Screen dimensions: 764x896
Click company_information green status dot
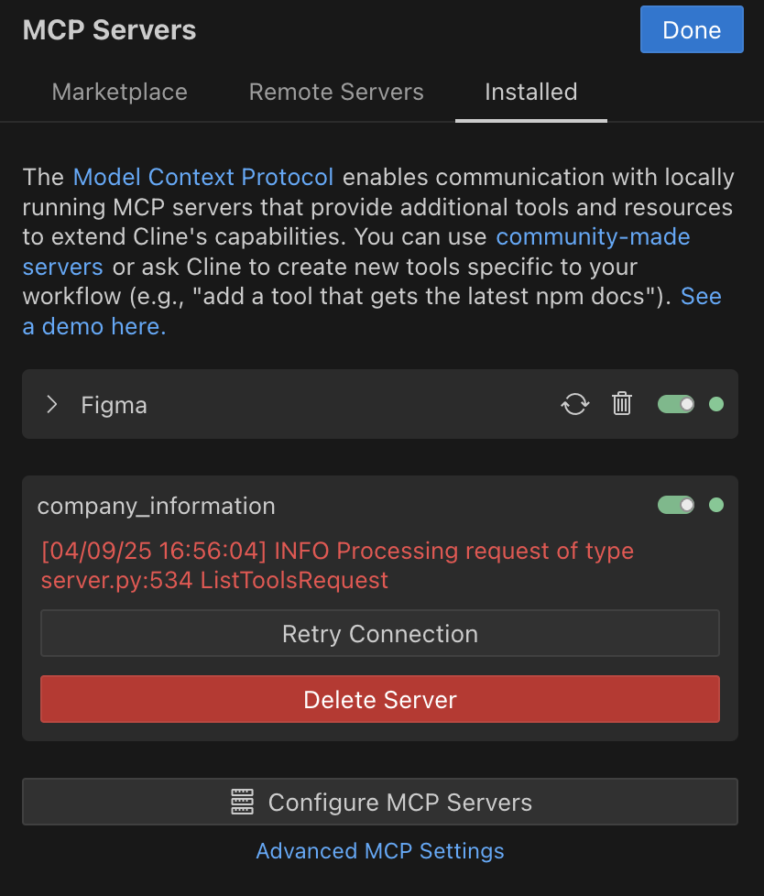(716, 505)
